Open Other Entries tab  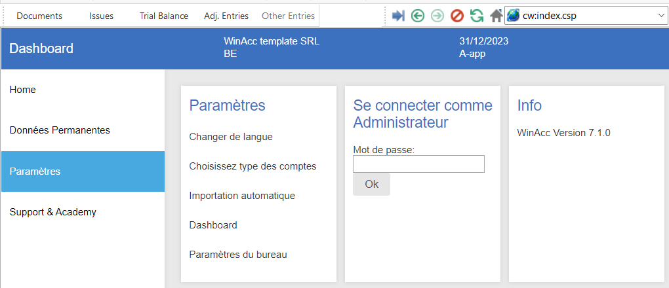point(288,16)
